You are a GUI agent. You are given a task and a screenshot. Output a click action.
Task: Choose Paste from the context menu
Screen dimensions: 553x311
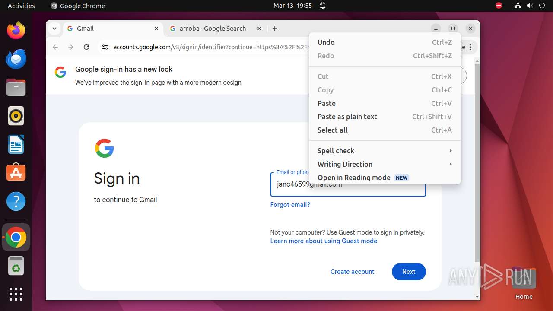pos(385,103)
